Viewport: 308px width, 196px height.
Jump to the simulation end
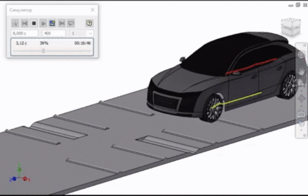click(62, 23)
